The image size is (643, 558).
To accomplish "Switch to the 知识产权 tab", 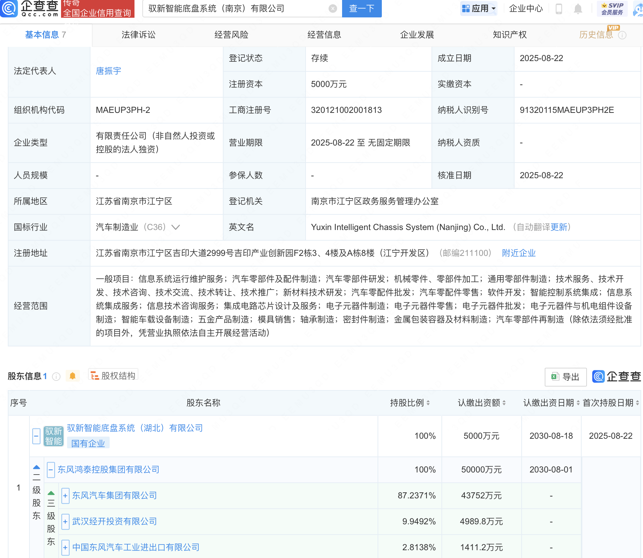I will click(510, 35).
